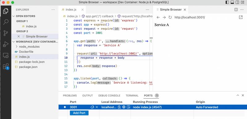Go forward in Simple Browser
The image size is (247, 119).
164,17
